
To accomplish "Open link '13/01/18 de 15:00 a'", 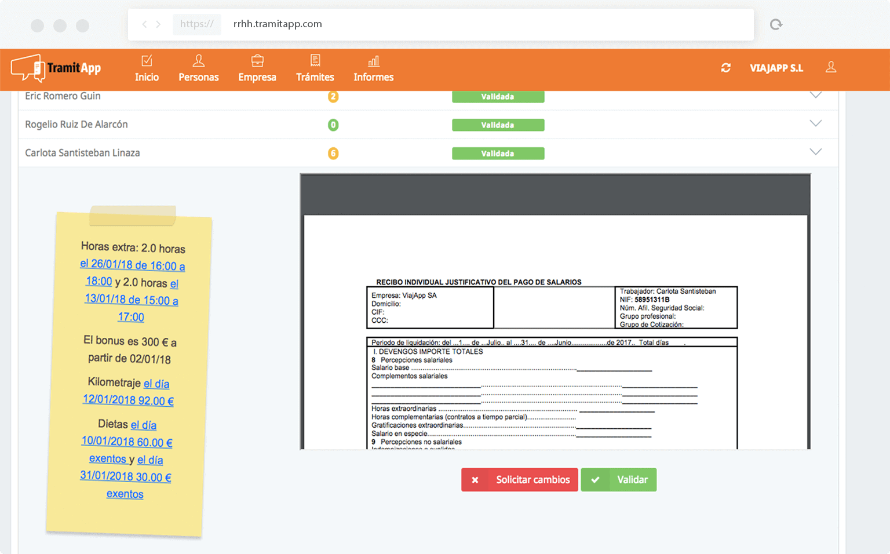I will pos(132,300).
